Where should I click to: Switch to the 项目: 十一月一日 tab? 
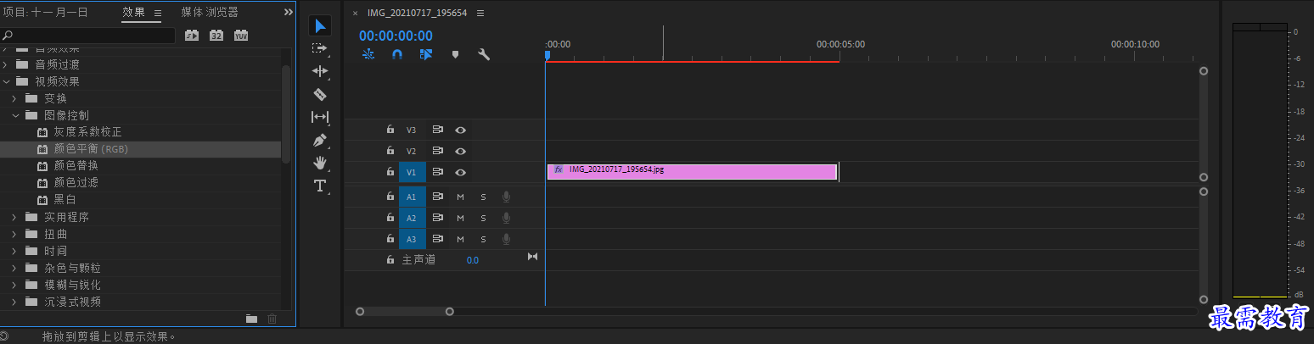coord(45,12)
